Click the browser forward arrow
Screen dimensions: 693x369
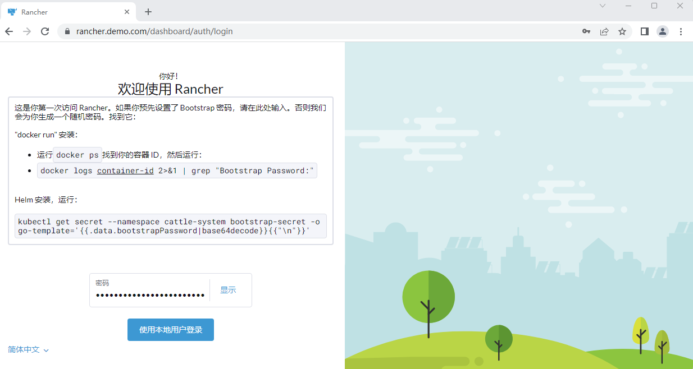tap(27, 31)
